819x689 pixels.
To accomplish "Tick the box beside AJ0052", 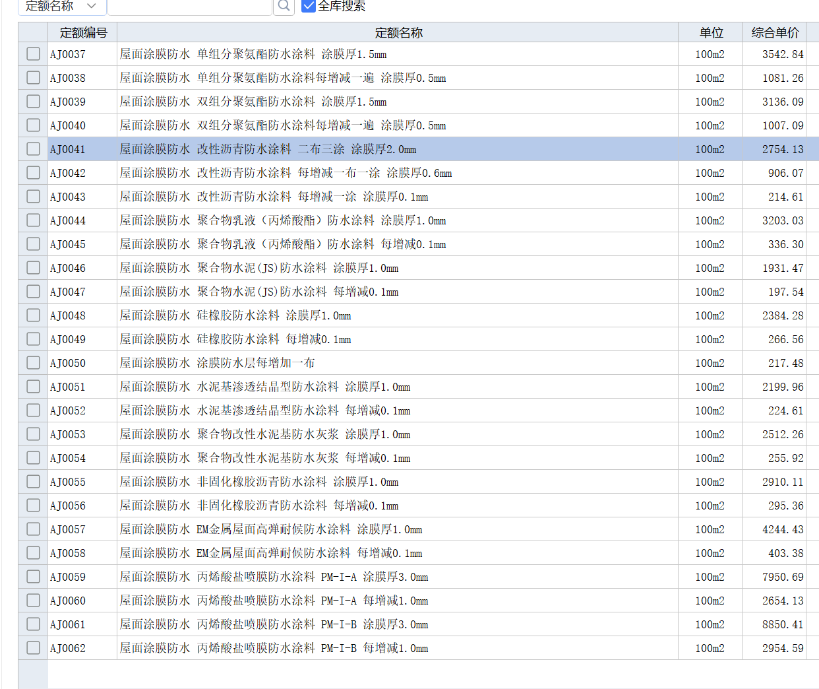I will click(x=33, y=410).
